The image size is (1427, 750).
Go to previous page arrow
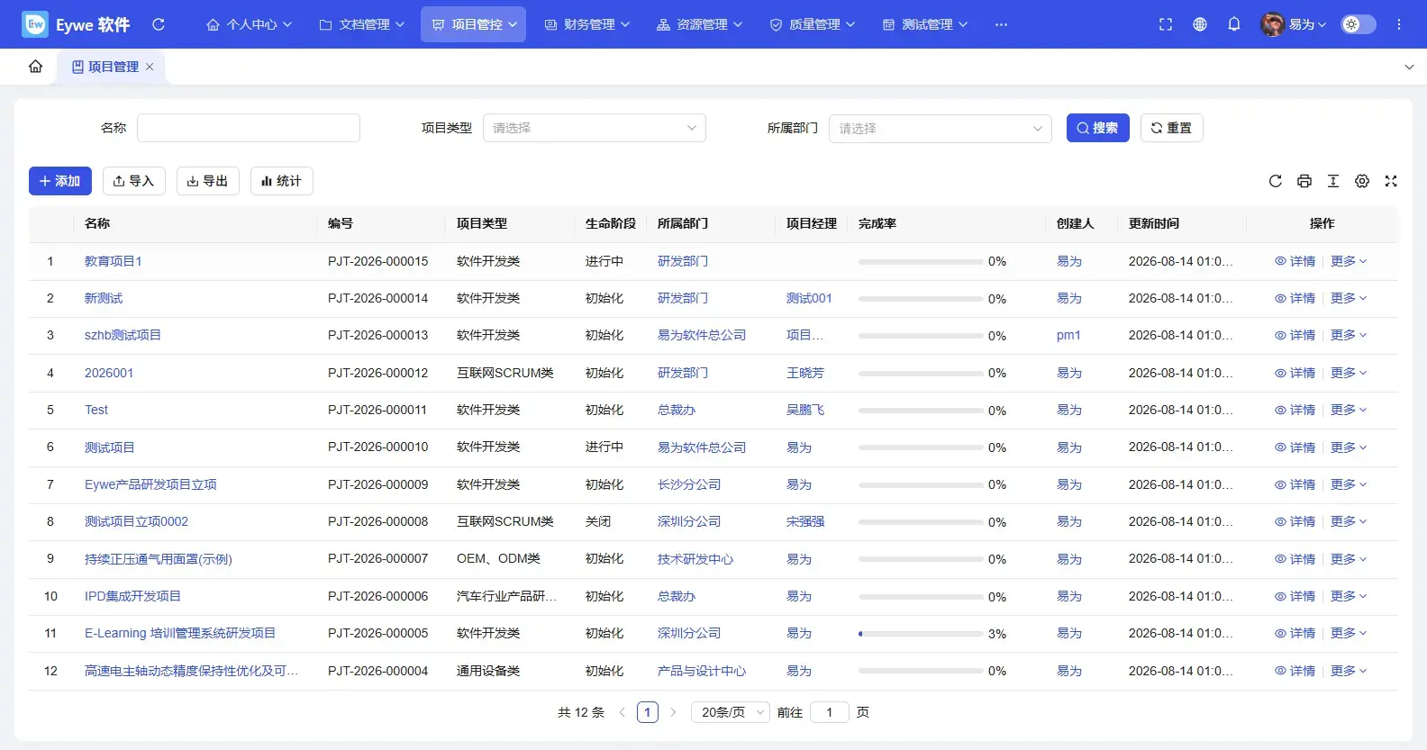623,712
